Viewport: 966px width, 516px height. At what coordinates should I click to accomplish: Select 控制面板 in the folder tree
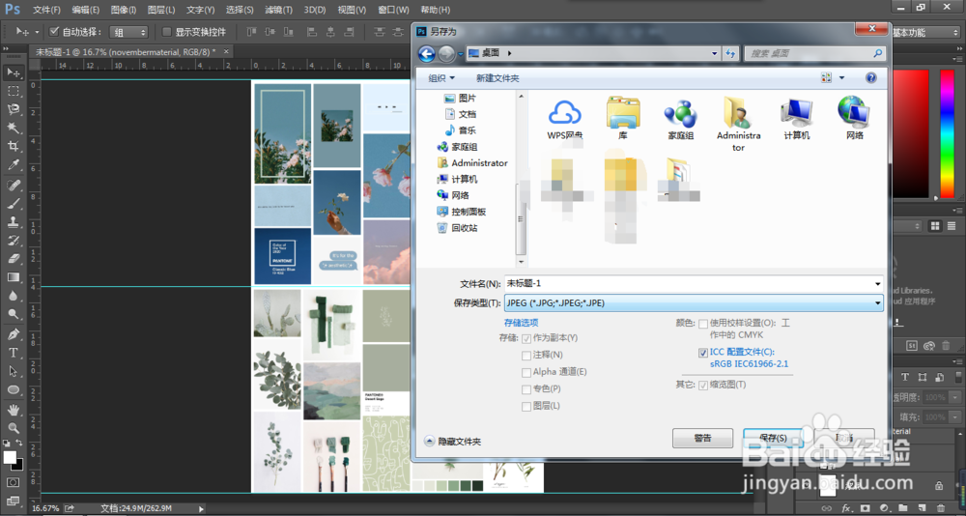[x=462, y=212]
